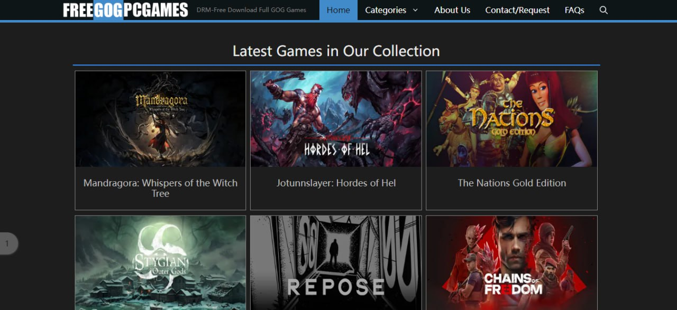Viewport: 677px width, 310px height.
Task: Open The Nations Gold Edition title link
Action: (511, 183)
